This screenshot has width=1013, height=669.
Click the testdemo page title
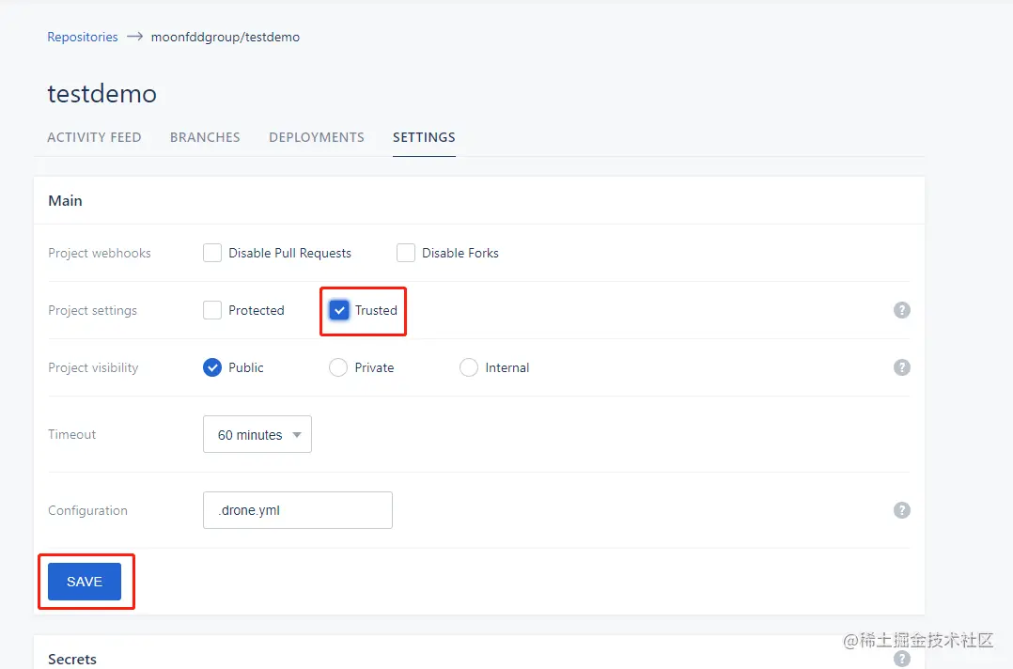tap(102, 94)
